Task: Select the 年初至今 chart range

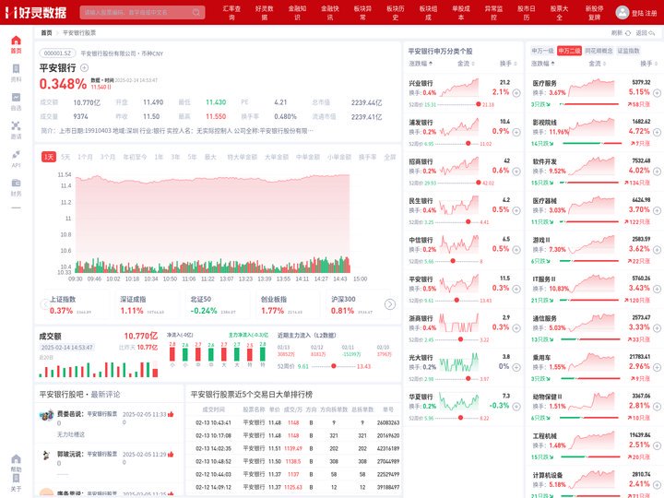Action: coord(135,157)
